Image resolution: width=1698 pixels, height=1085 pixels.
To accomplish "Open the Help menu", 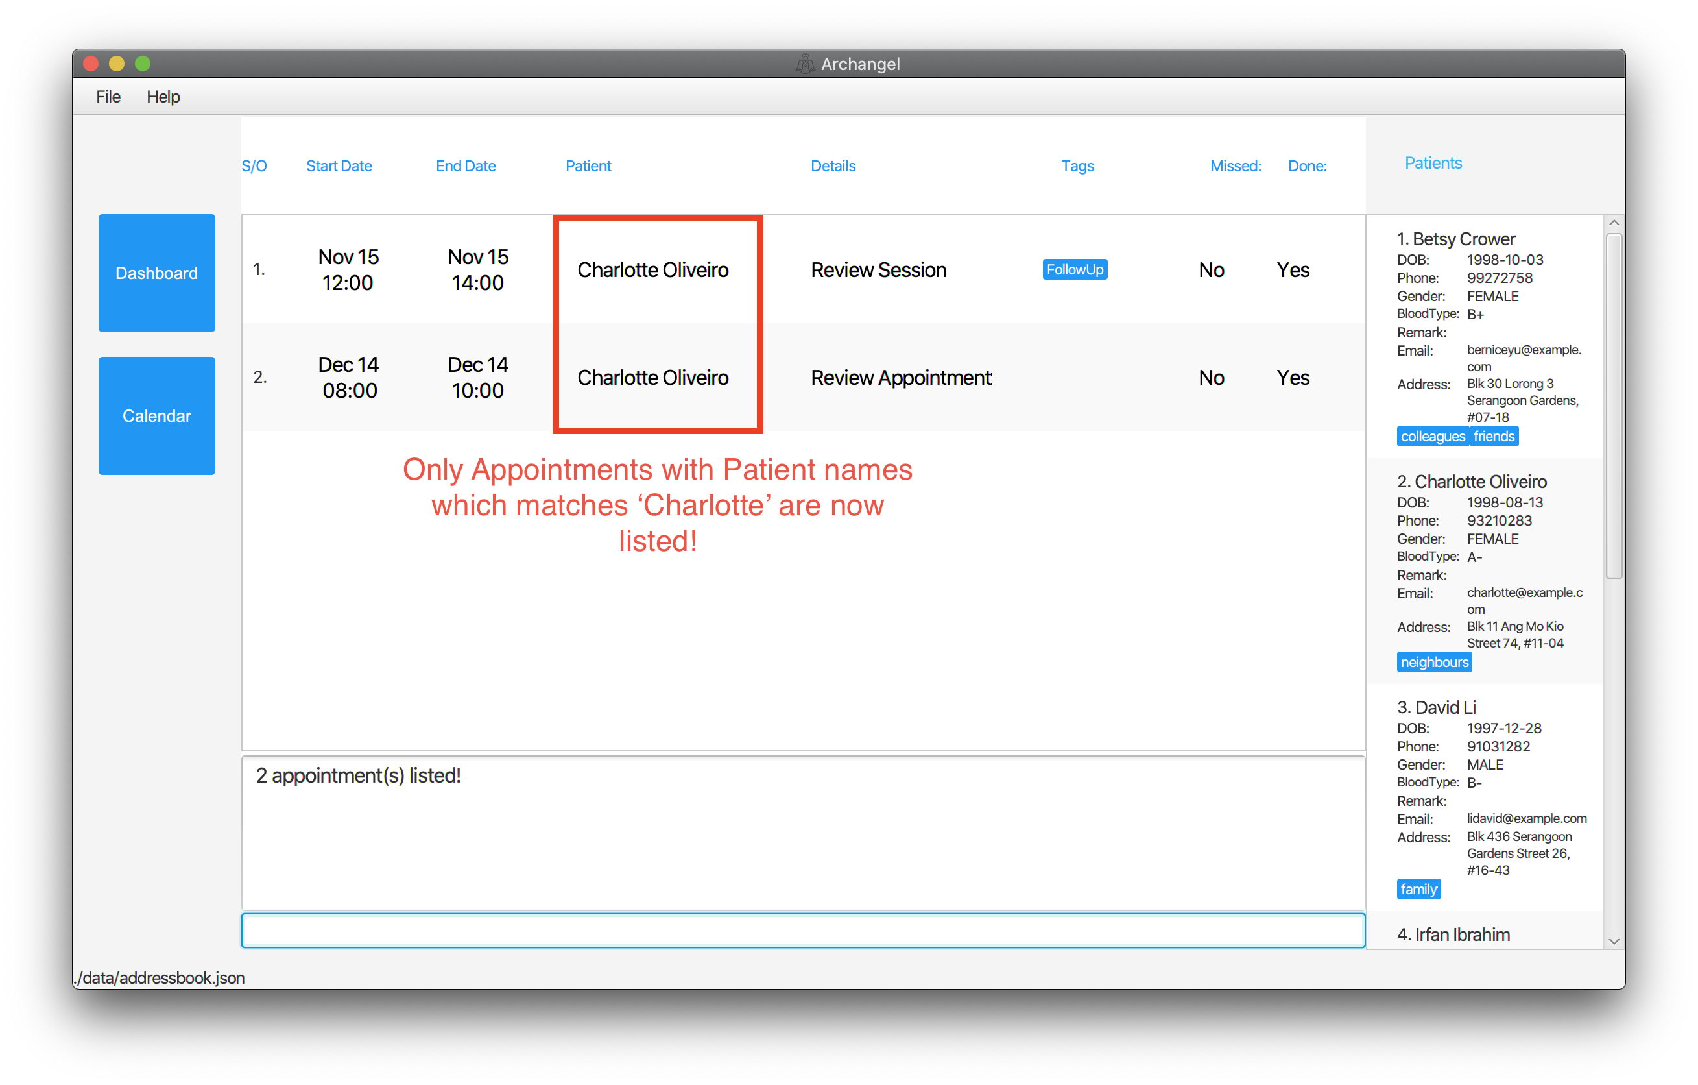I will tap(163, 97).
